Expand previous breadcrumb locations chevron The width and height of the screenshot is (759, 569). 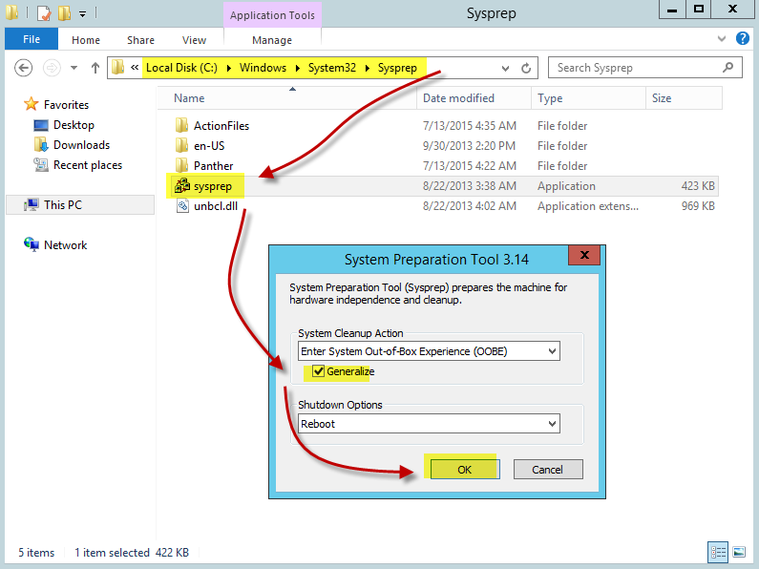(x=135, y=68)
